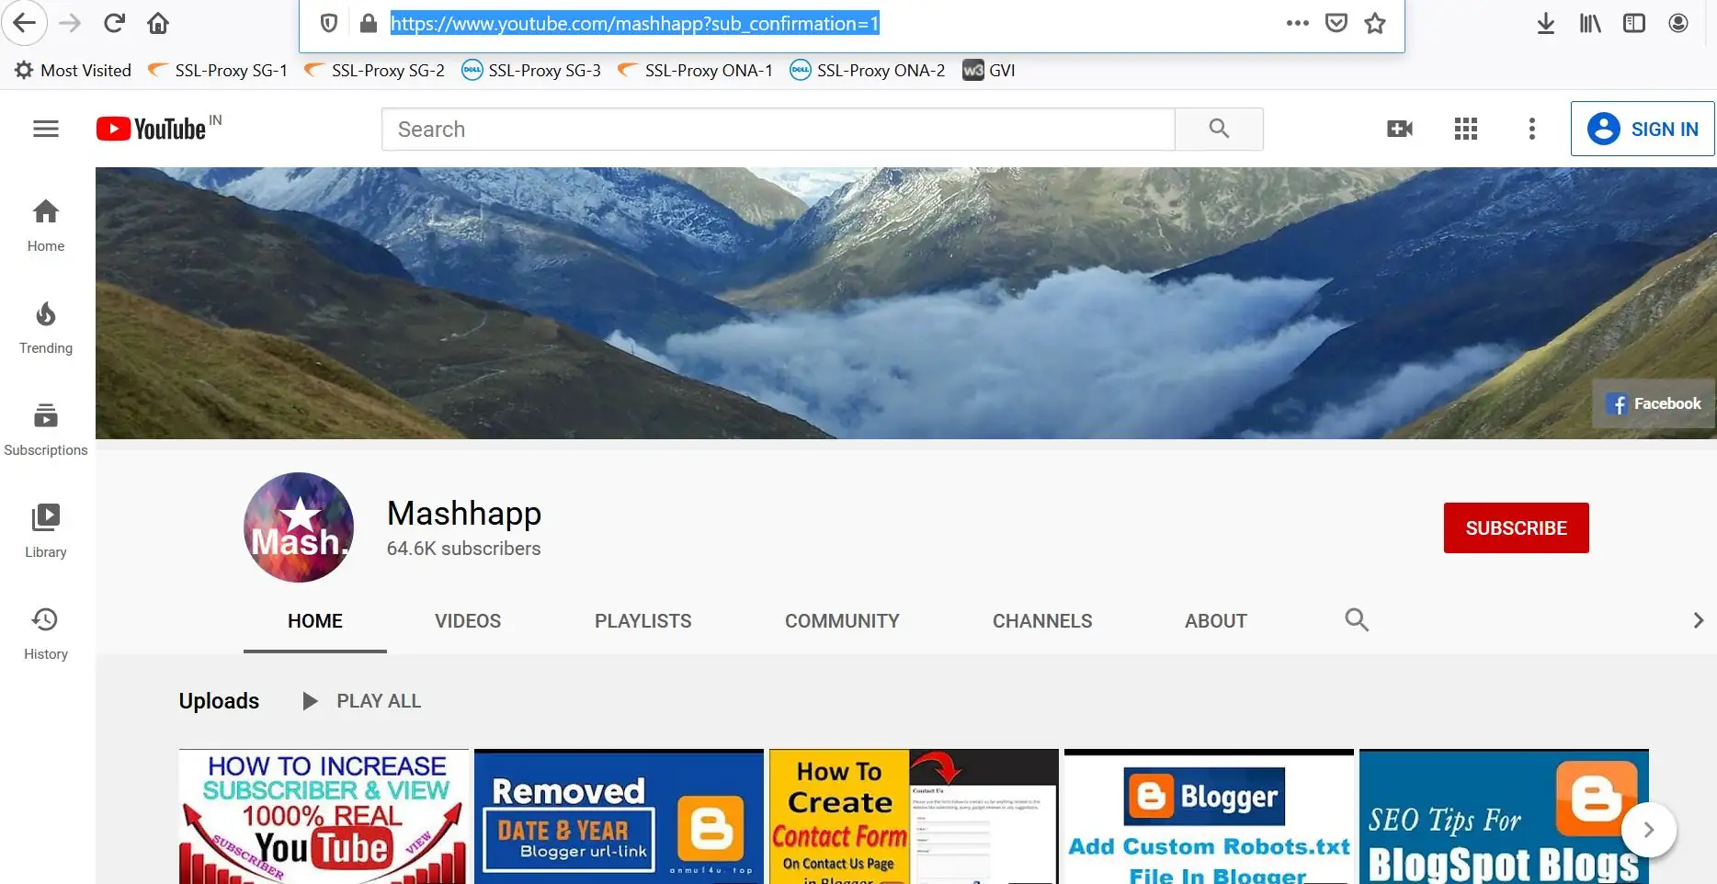Open the Facebook link on banner
This screenshot has height=884, width=1717.
click(1654, 403)
